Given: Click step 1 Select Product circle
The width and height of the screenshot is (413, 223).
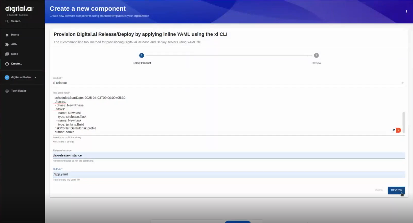Looking at the screenshot, I should (x=141, y=55).
